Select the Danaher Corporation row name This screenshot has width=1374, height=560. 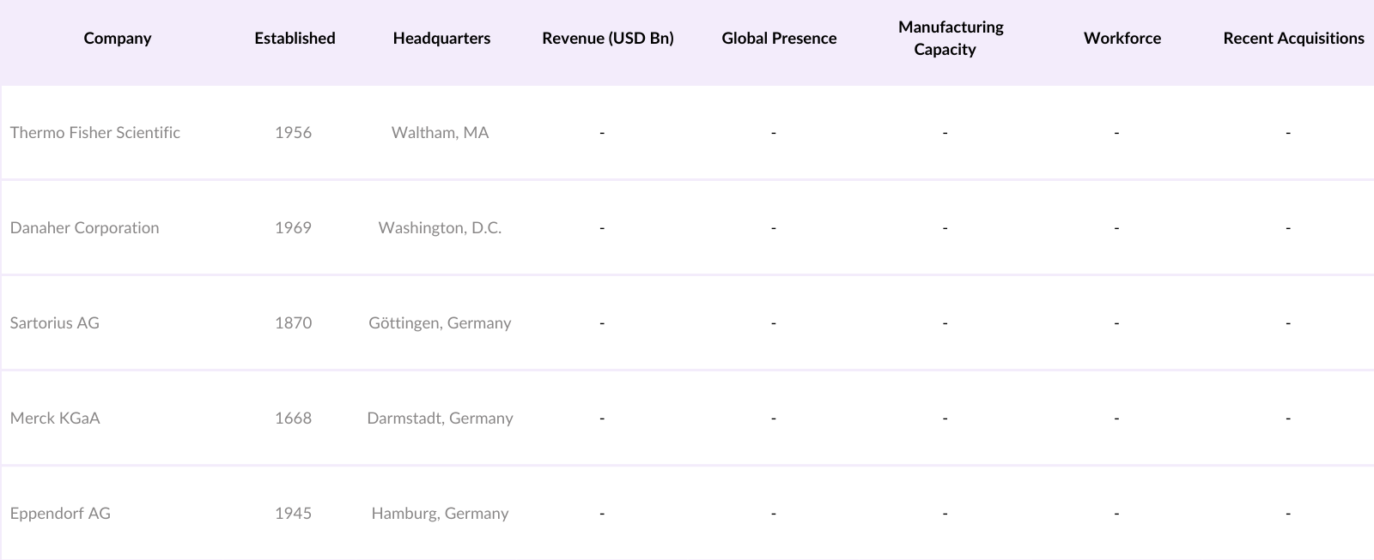point(85,228)
